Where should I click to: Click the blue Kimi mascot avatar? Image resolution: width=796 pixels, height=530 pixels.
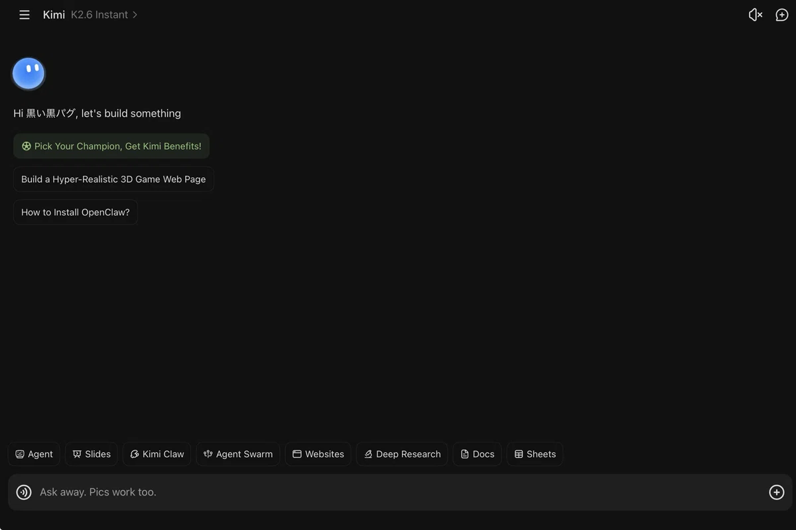point(29,74)
